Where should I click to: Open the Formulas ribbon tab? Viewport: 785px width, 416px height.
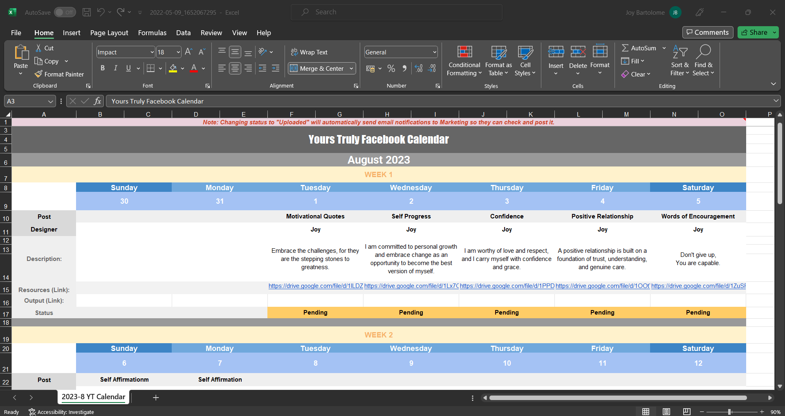coord(152,33)
